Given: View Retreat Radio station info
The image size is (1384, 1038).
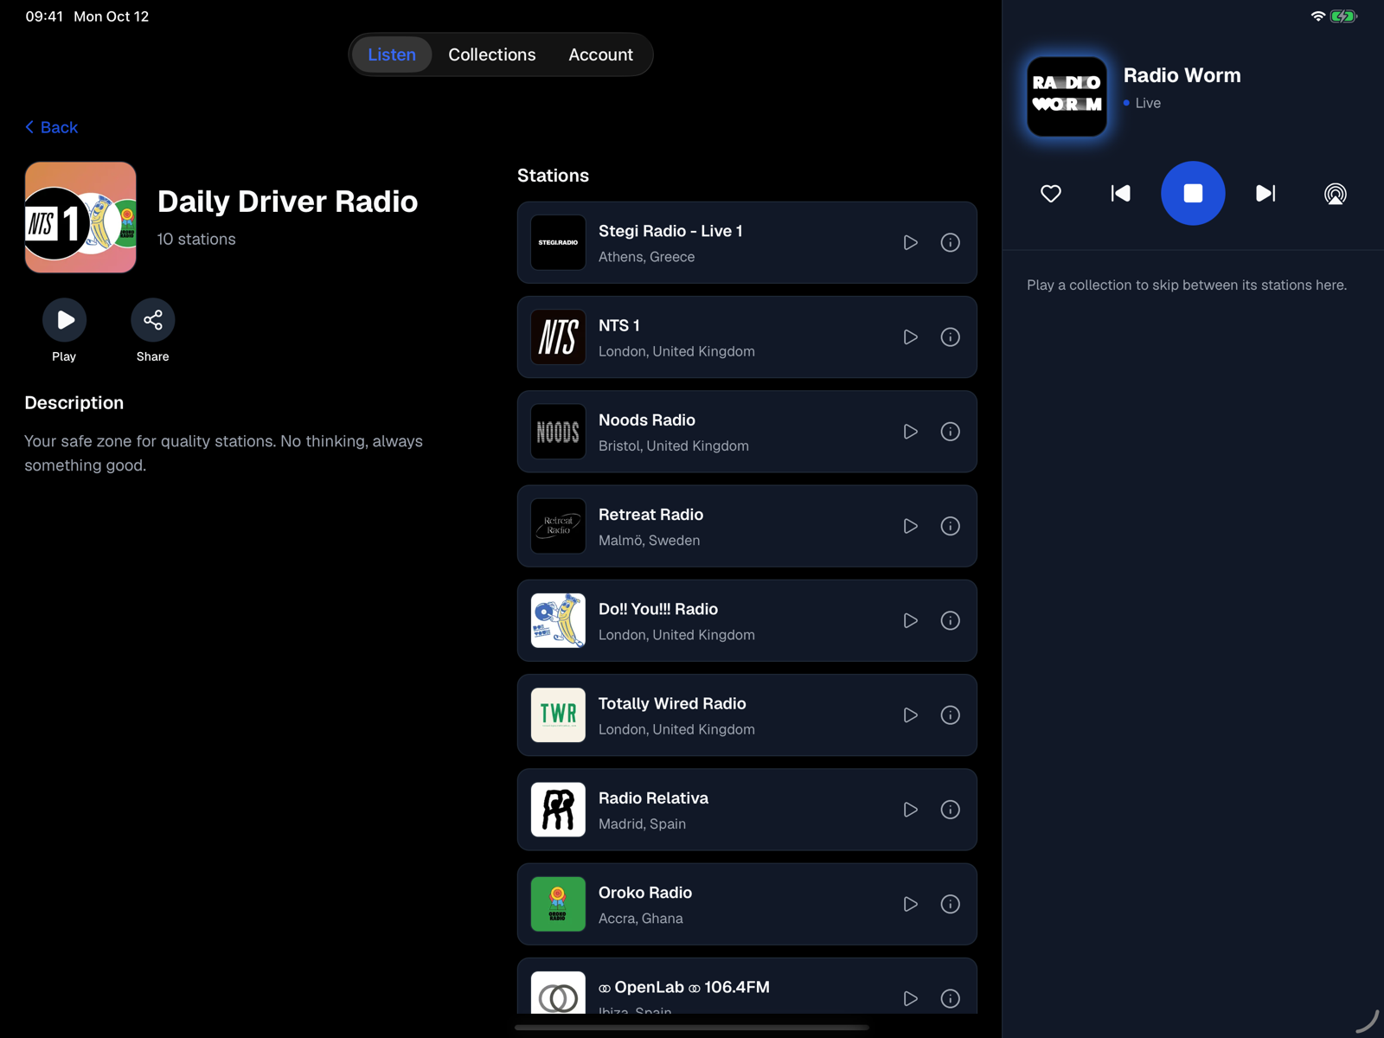Looking at the screenshot, I should click(950, 526).
